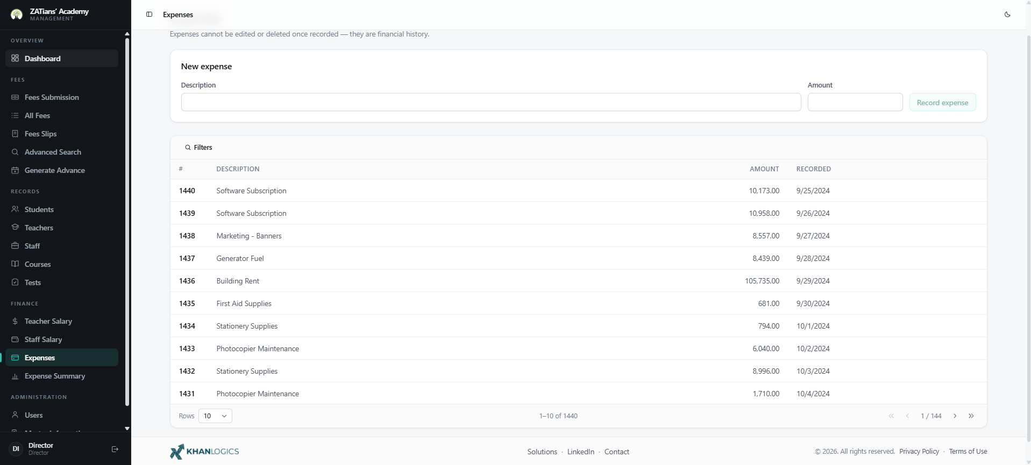1031x465 pixels.
Task: Click the ZATians' Academy logo icon
Action: (17, 14)
